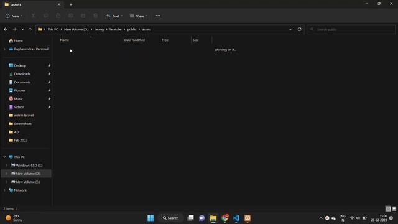Go up one folder level

30,29
